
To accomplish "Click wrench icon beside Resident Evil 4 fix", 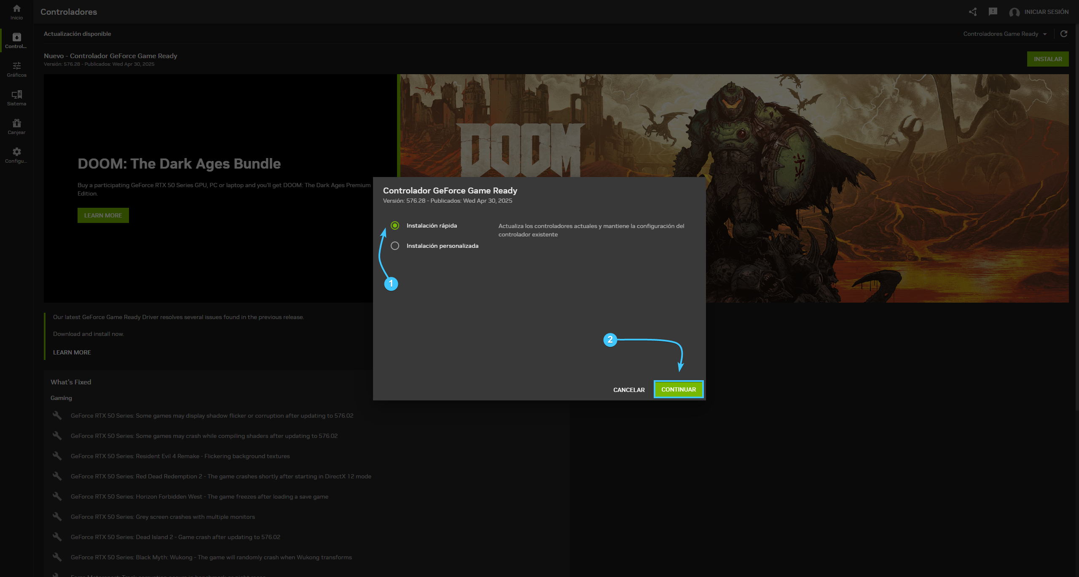I will (57, 456).
